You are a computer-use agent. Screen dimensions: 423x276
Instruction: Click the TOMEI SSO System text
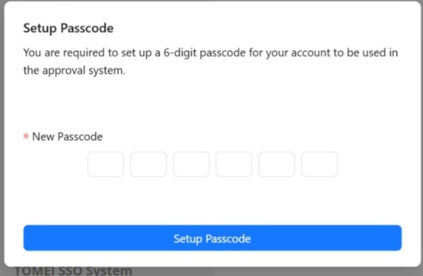pos(72,270)
